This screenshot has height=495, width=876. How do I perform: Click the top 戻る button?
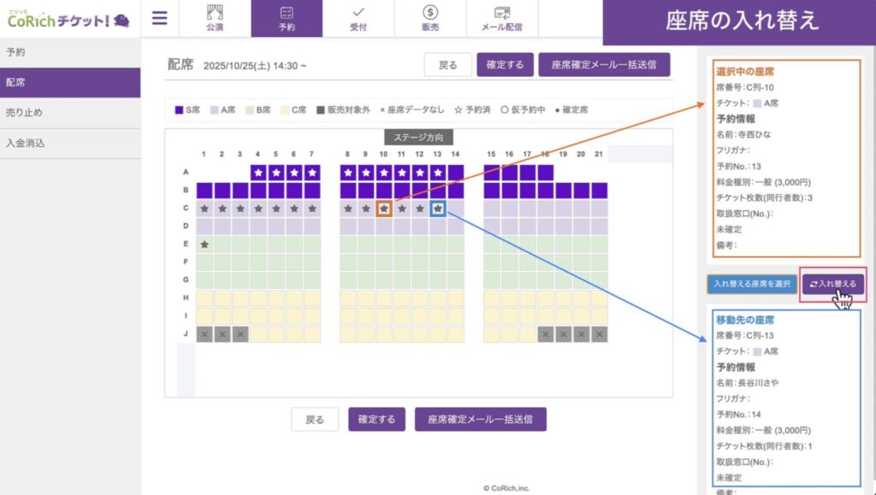point(448,65)
